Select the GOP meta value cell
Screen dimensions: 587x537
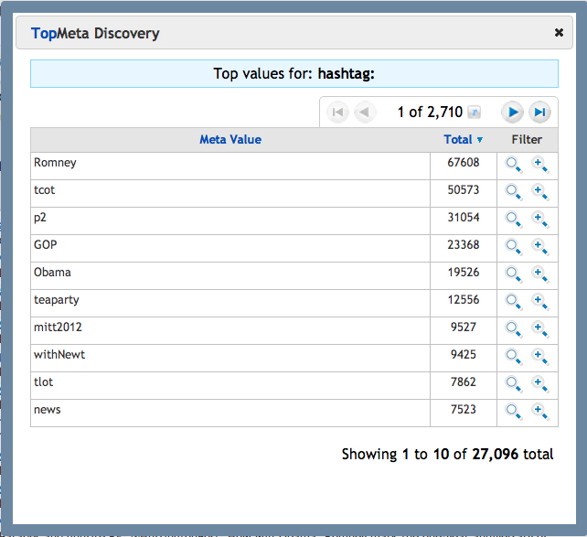[230, 248]
